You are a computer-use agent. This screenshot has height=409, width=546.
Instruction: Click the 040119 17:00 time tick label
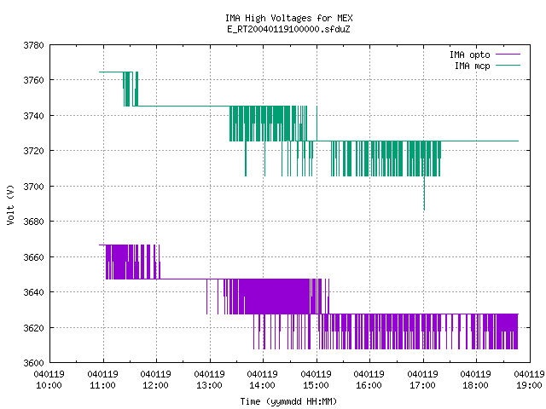pos(422,380)
